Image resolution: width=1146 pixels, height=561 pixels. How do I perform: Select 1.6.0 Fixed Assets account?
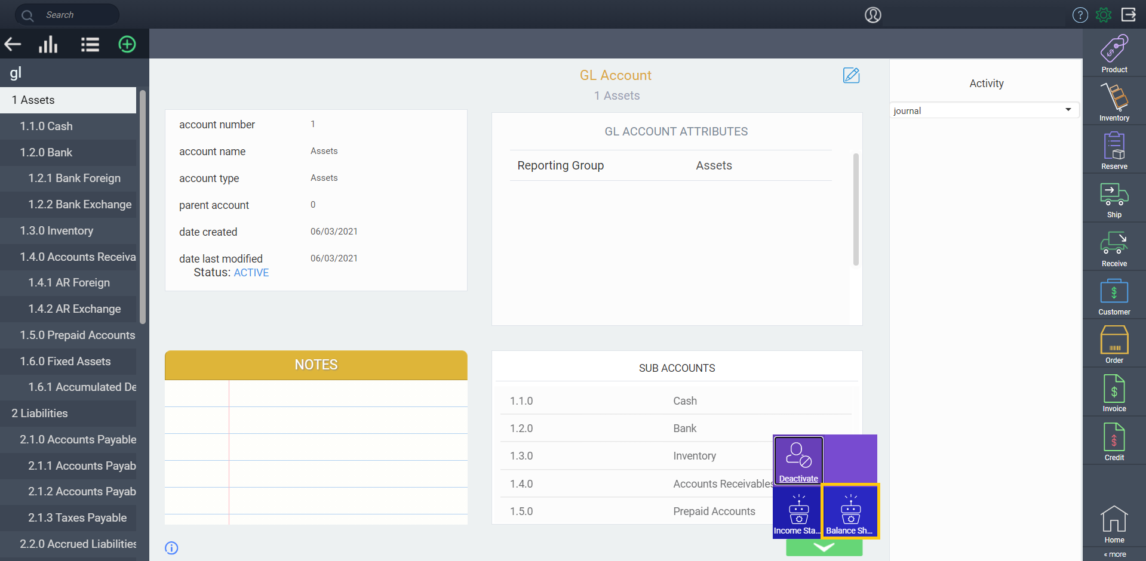point(68,362)
